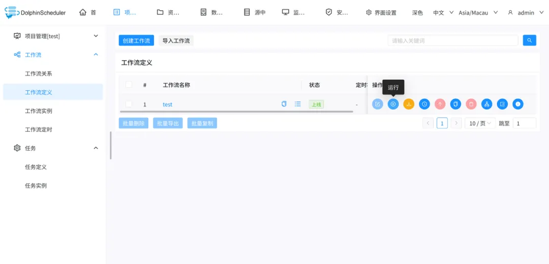Click the home icon in top navigation
The height and width of the screenshot is (264, 549).
(83, 12)
